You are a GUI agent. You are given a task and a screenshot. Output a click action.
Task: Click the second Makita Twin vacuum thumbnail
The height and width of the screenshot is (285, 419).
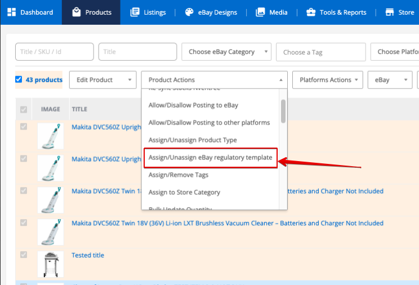[x=51, y=232]
